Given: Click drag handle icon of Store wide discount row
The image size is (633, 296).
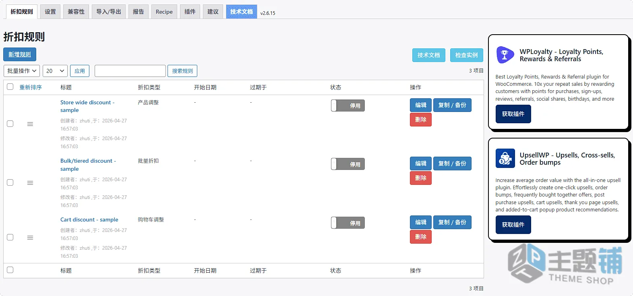Looking at the screenshot, I should (30, 124).
